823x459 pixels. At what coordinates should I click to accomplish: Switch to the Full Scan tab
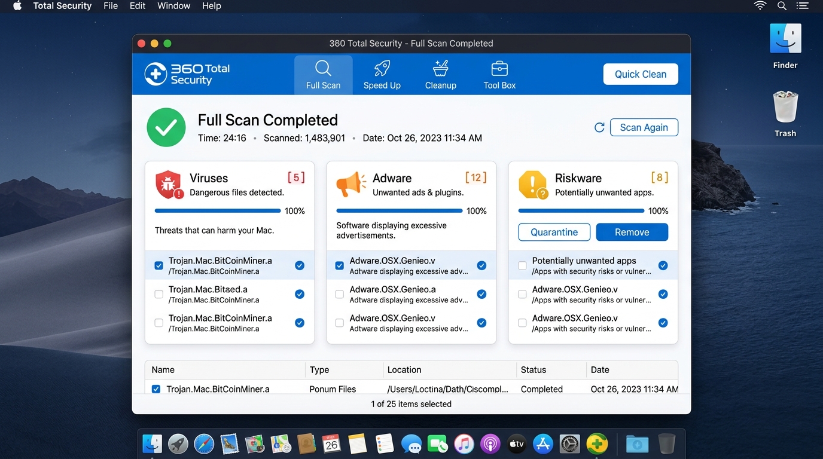tap(323, 75)
